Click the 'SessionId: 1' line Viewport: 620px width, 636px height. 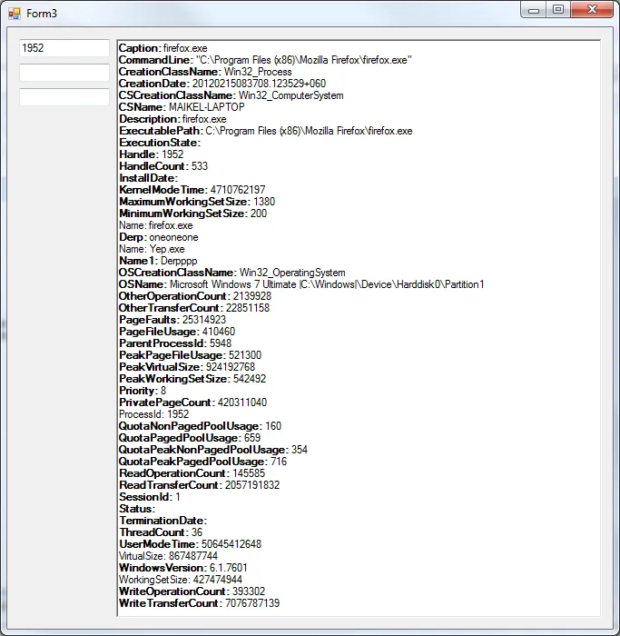(x=150, y=496)
